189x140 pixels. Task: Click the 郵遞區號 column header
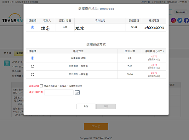point(134,20)
